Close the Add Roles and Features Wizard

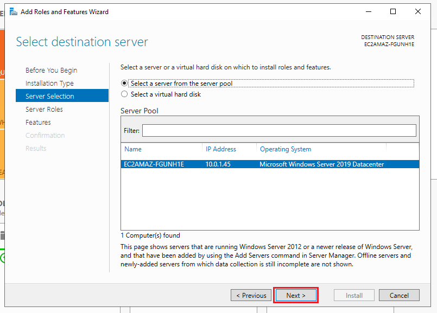pos(418,12)
